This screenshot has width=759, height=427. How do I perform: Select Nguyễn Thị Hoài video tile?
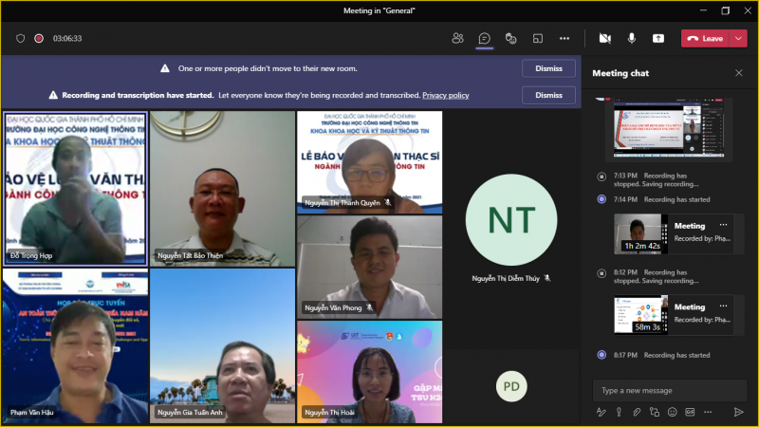[369, 372]
